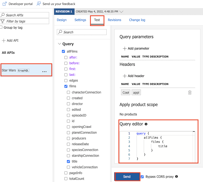Click the plus icon for Add header
Screen dimensions: 203x182
tap(125, 76)
